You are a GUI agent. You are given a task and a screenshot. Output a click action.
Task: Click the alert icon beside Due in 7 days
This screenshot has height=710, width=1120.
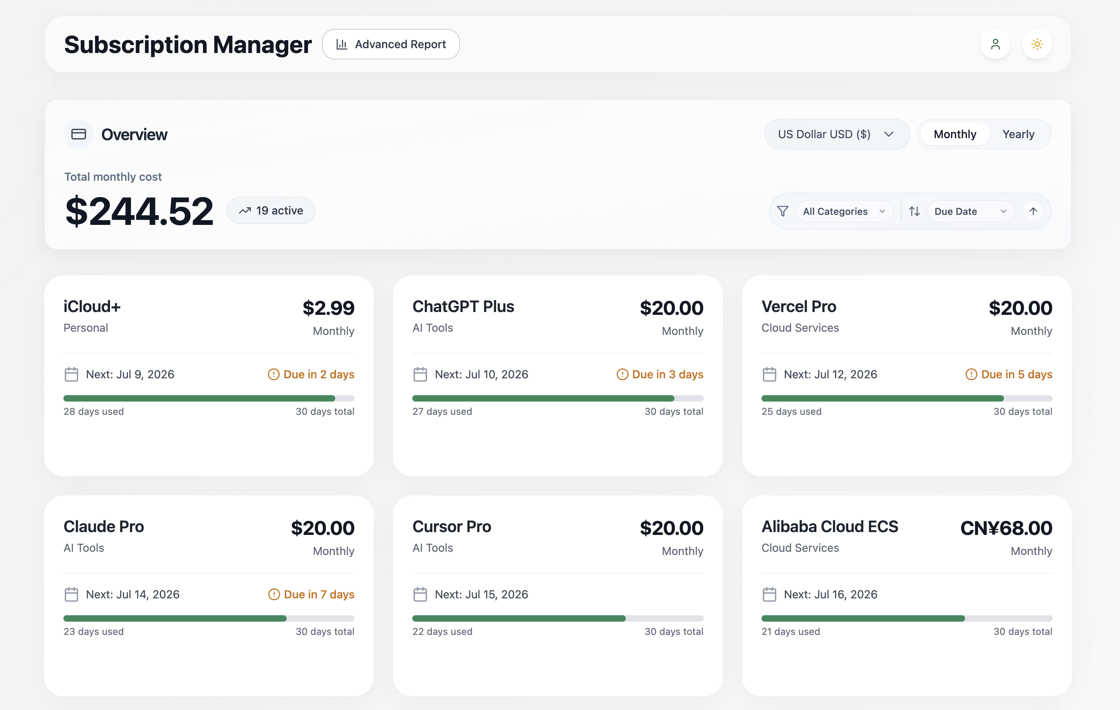(x=274, y=595)
